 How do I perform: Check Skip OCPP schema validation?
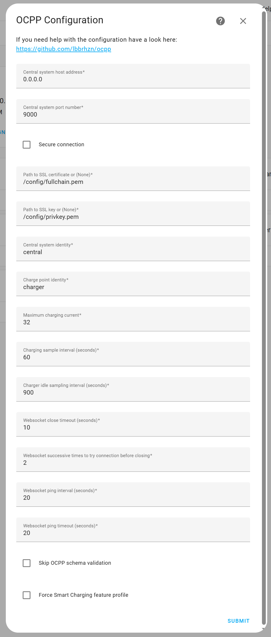click(27, 563)
